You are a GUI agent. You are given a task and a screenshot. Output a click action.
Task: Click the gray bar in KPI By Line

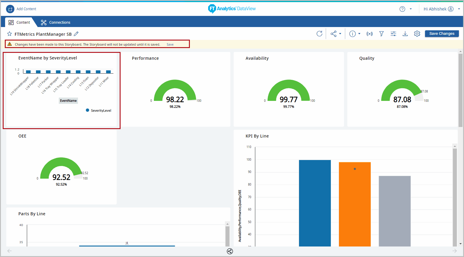point(395,211)
